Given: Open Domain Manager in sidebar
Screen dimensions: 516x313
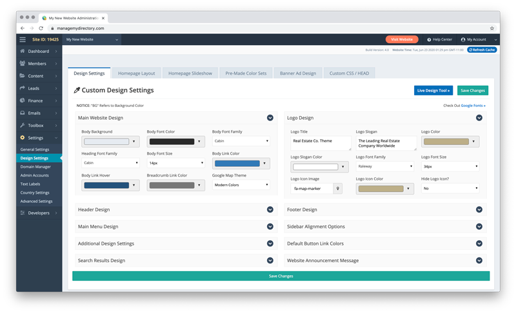Looking at the screenshot, I should 35,167.
